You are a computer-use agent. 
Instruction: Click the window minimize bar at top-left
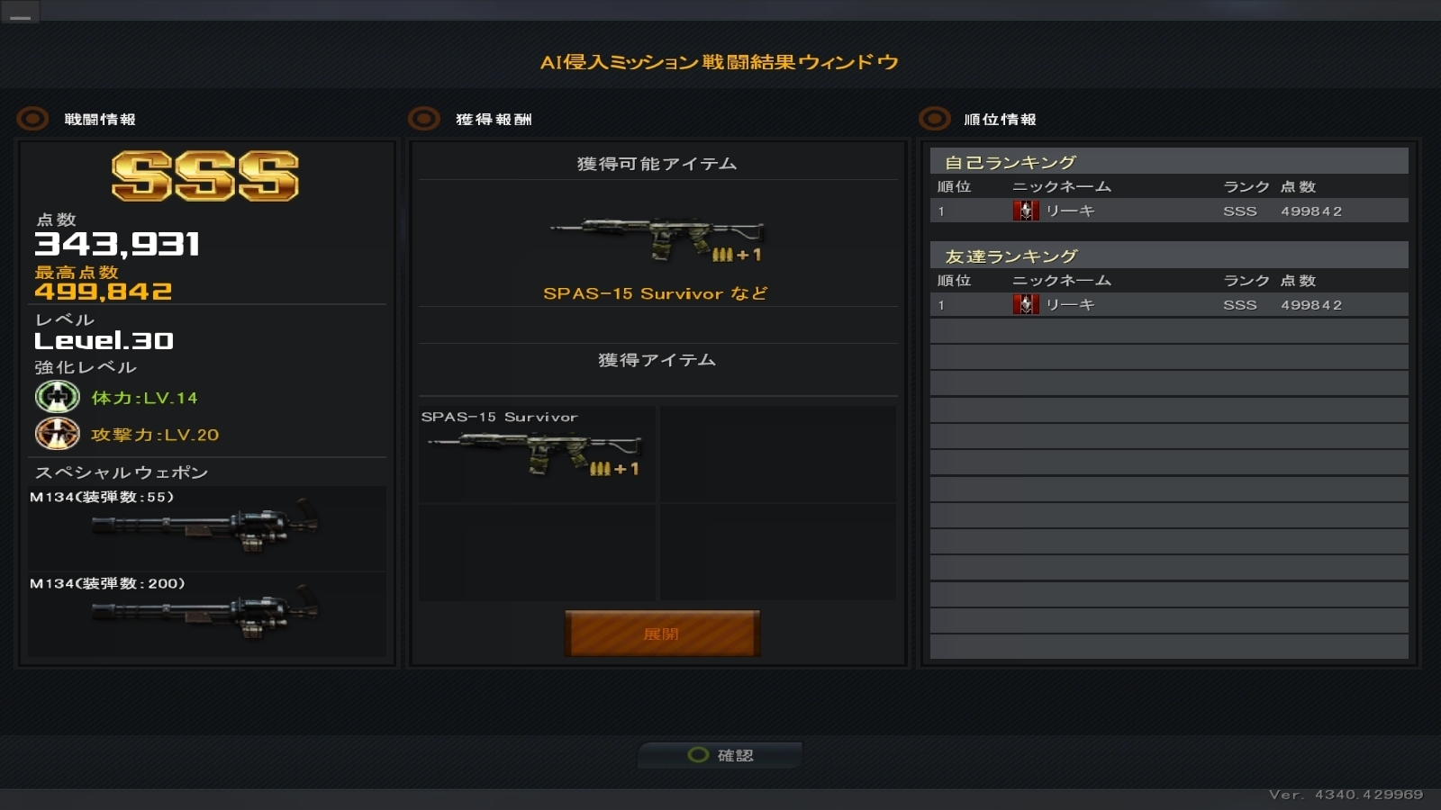pos(20,12)
